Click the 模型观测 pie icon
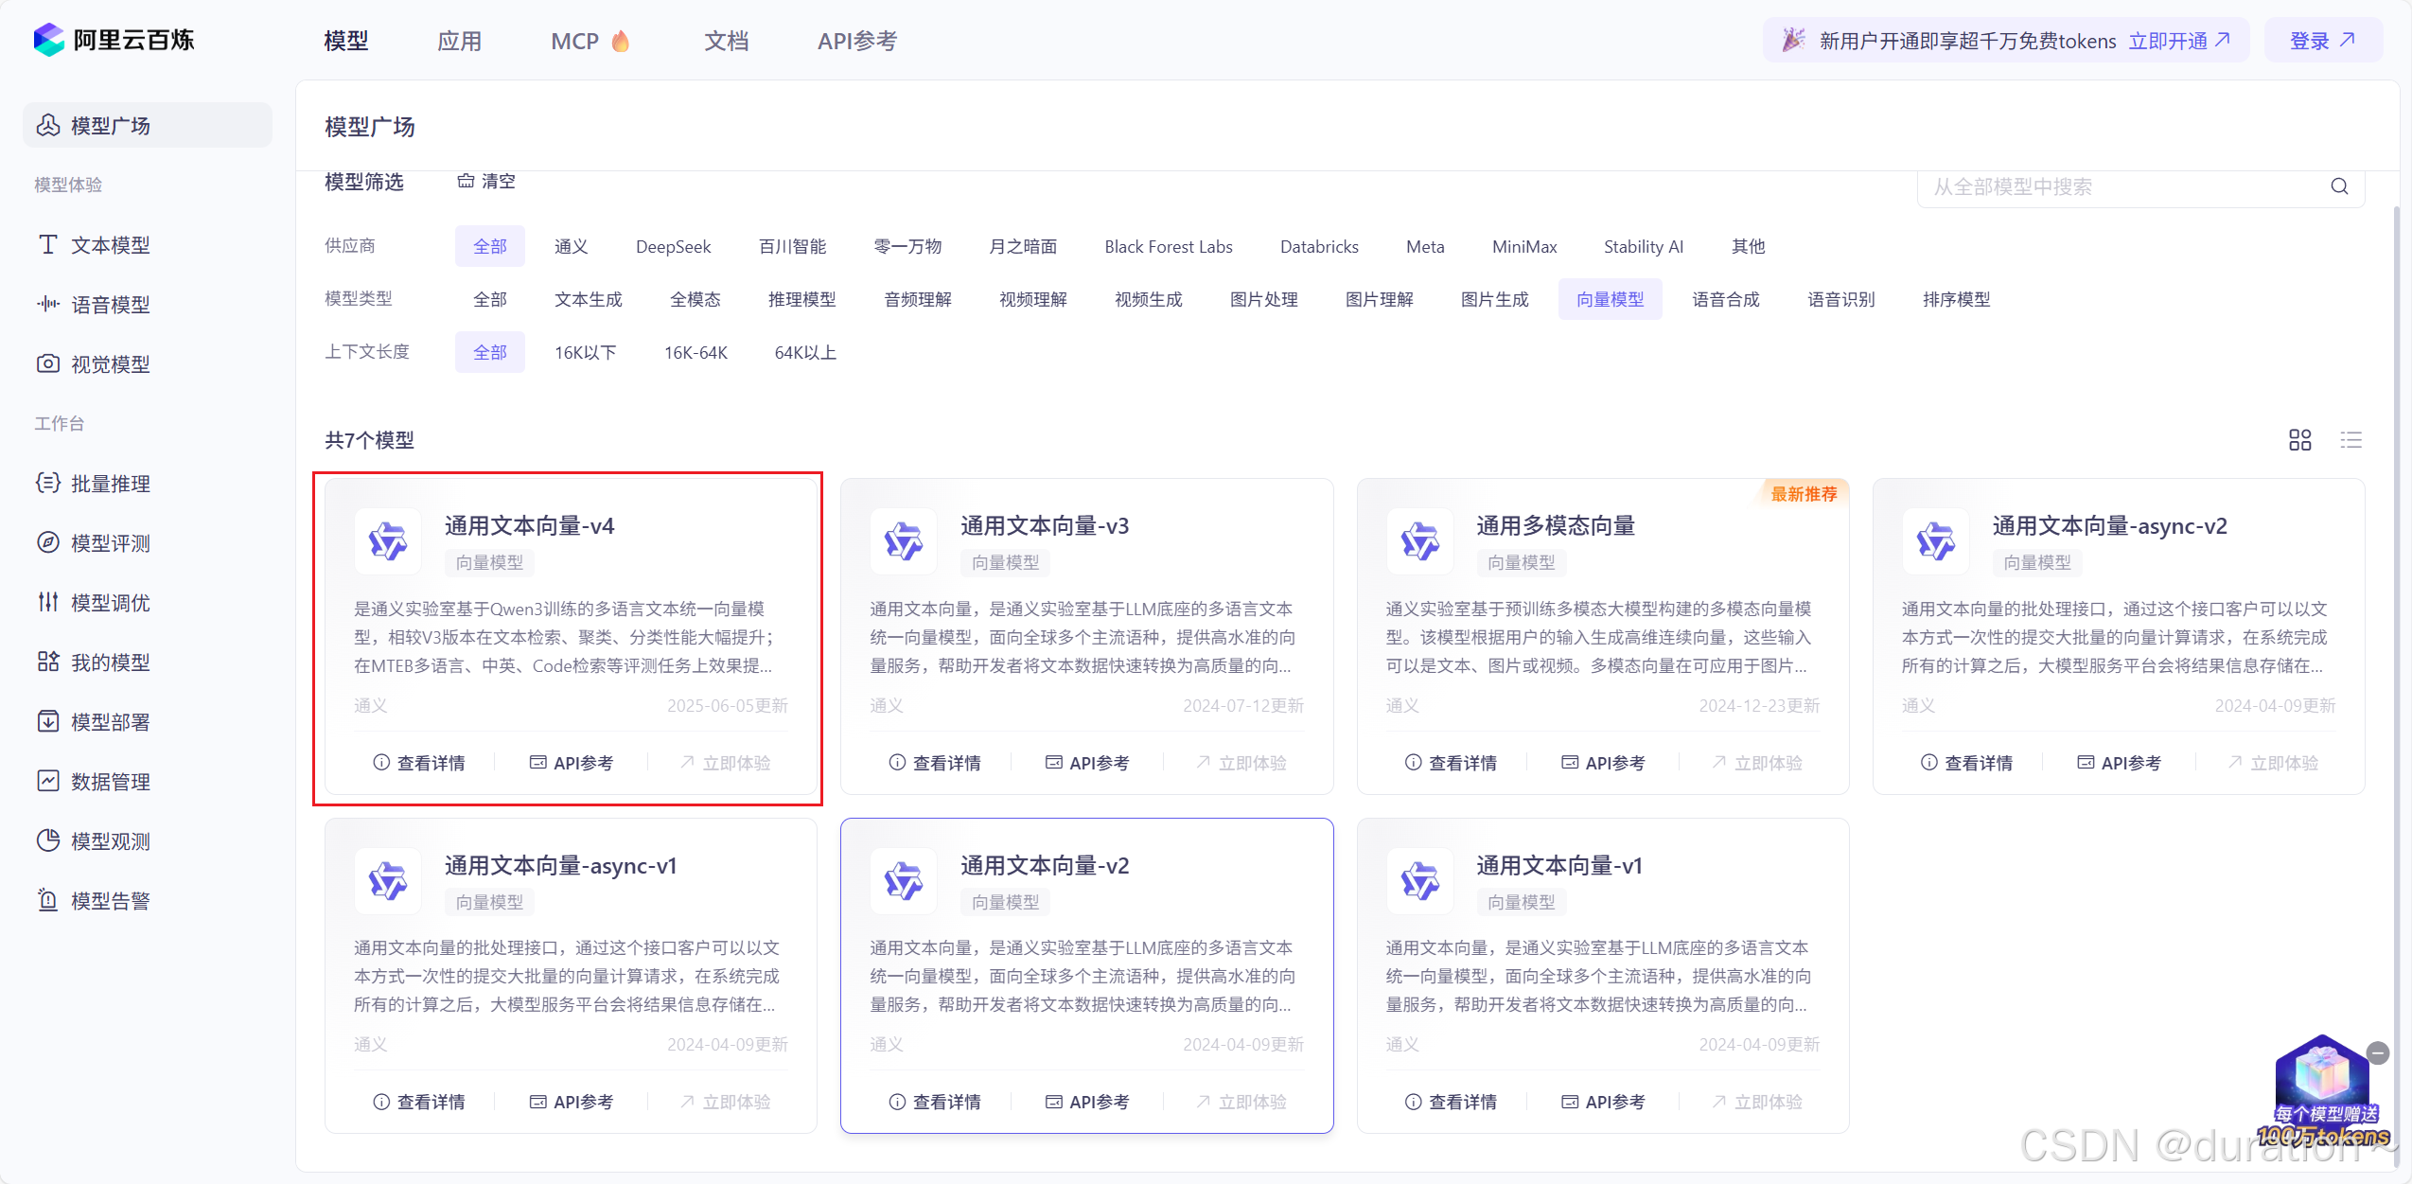This screenshot has height=1184, width=2412. 47,840
